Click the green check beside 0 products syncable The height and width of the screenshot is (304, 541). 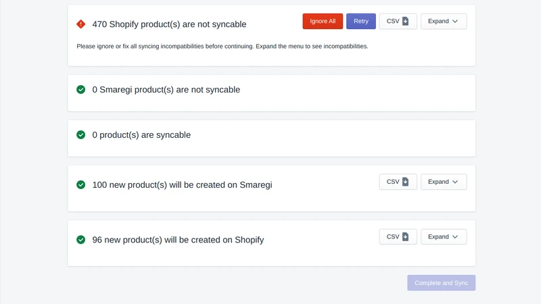80,134
